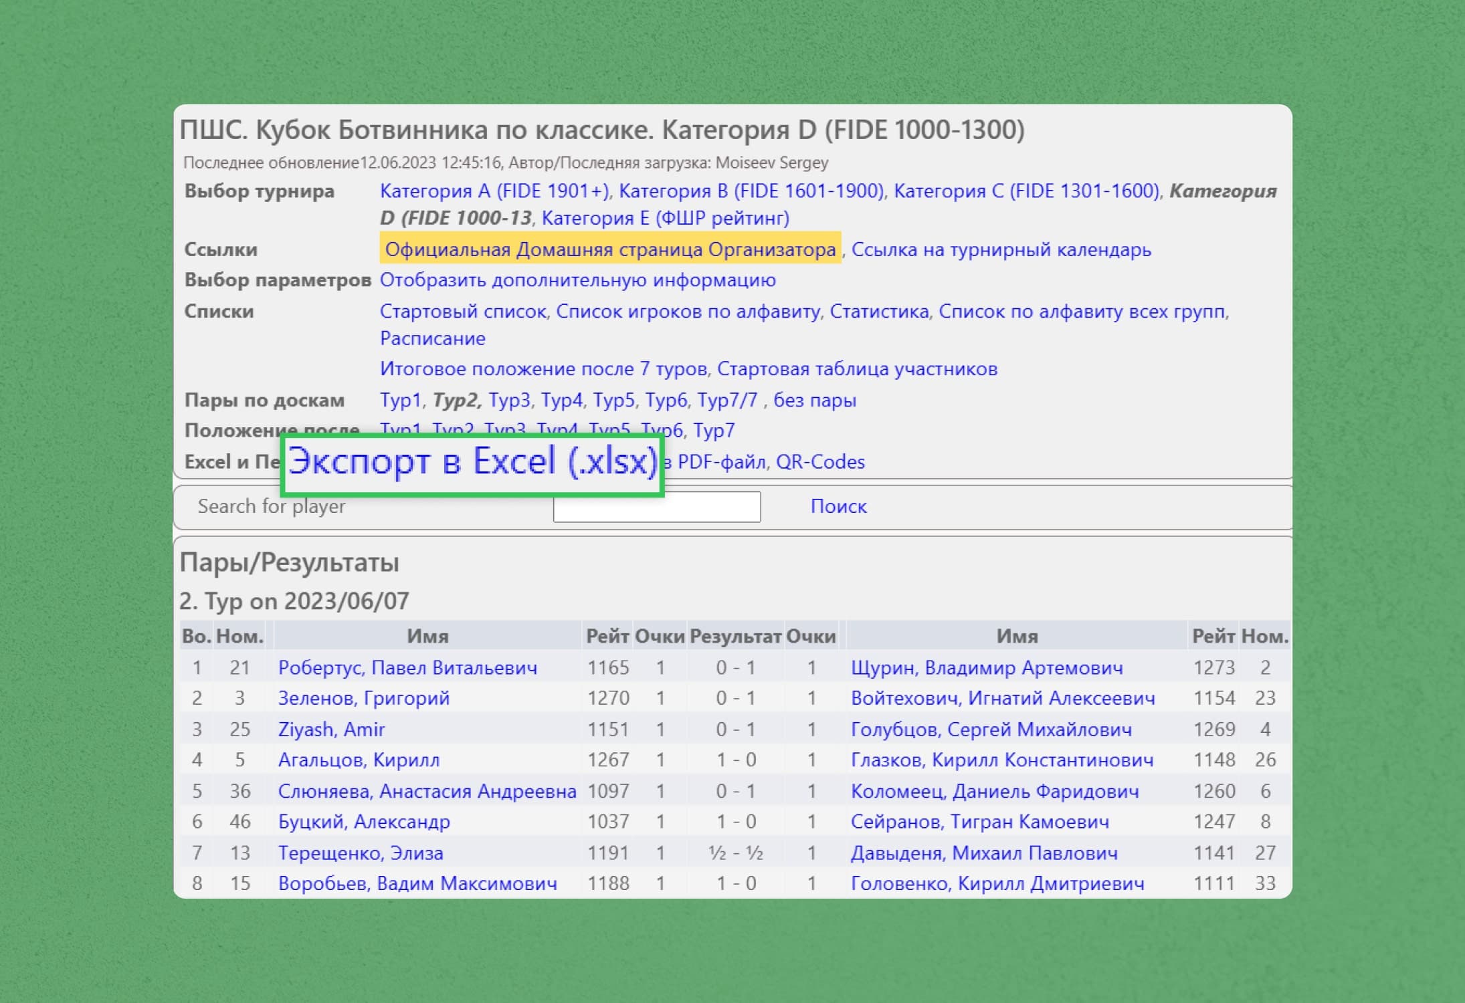The image size is (1465, 1003).
Task: Open player Агальцов, Кирилл
Action: click(359, 760)
